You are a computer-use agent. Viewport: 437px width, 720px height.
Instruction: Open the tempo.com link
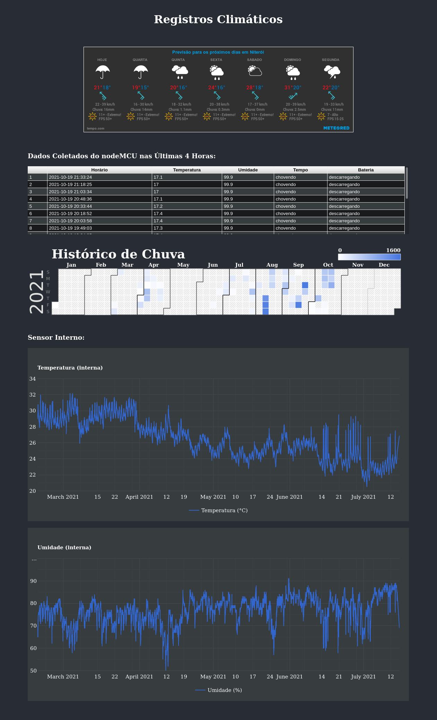(96, 128)
